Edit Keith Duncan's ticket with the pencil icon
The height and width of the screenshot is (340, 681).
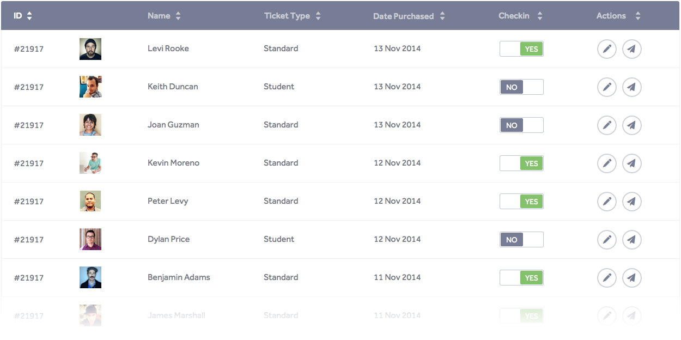(x=607, y=87)
